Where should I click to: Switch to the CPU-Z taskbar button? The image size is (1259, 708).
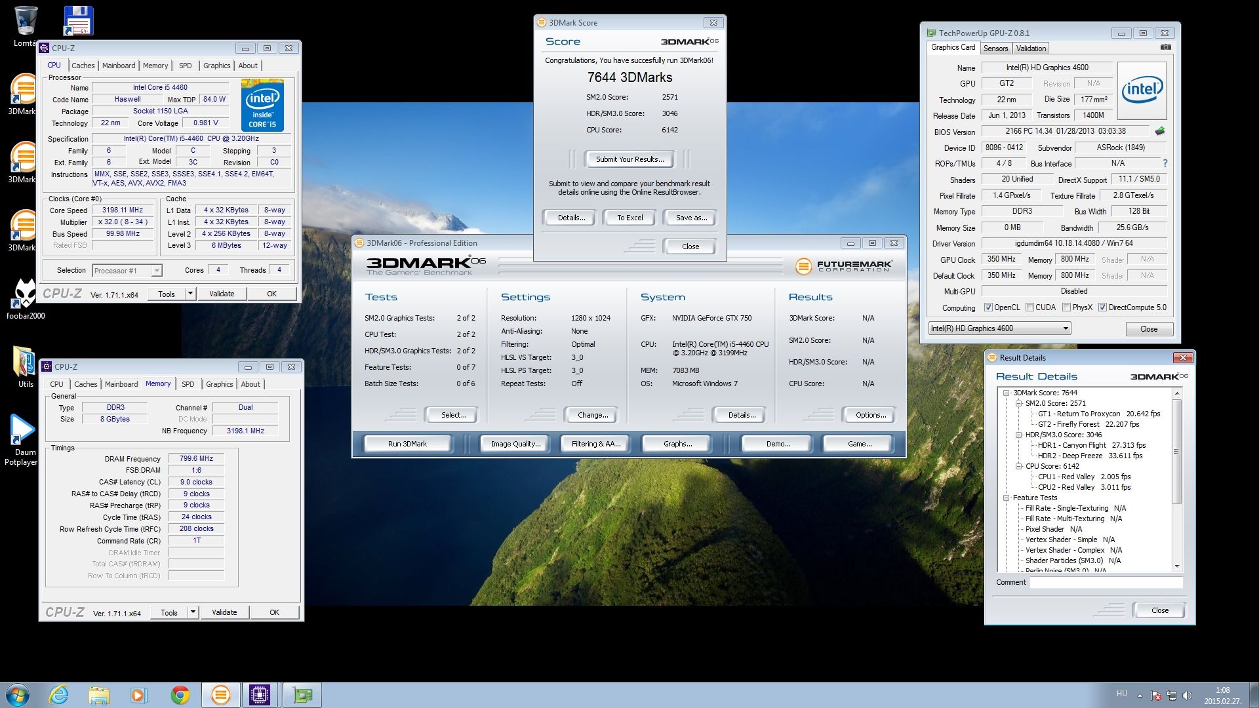click(260, 695)
